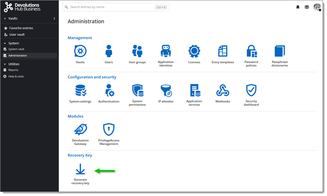Click the Configuration and security heading
The width and height of the screenshot is (327, 196).
(92, 77)
